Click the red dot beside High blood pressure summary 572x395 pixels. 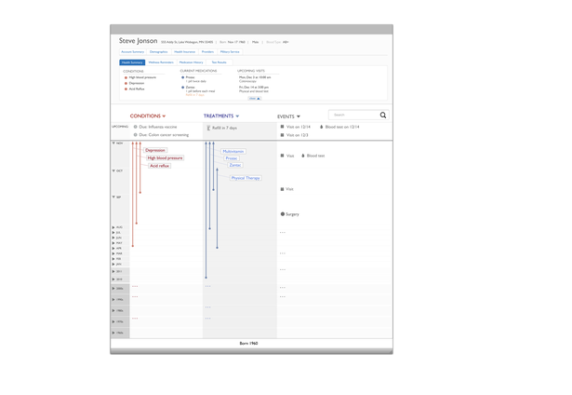point(126,77)
